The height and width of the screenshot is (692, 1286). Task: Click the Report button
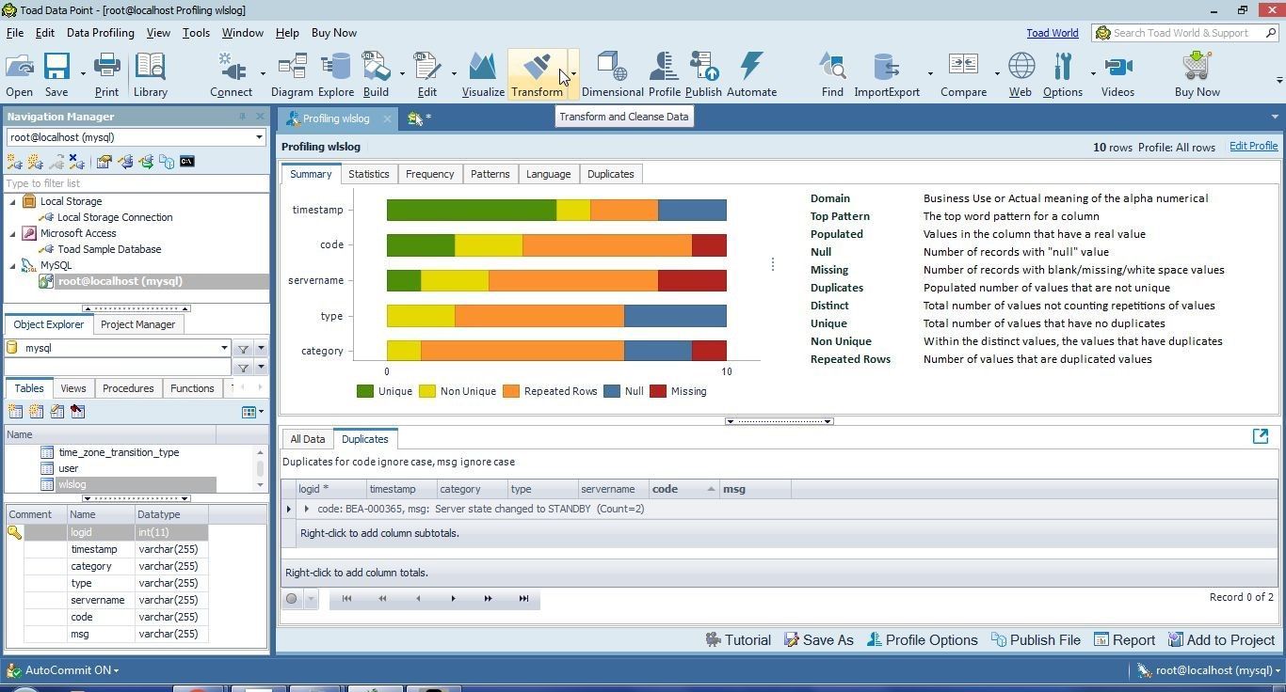tap(1124, 640)
